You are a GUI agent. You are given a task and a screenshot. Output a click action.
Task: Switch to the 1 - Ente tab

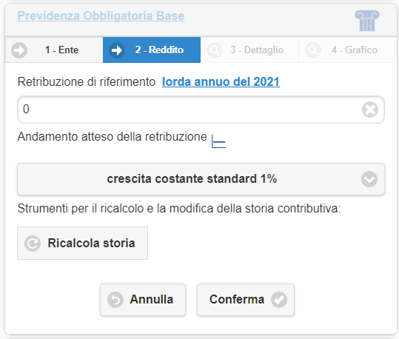tap(54, 50)
